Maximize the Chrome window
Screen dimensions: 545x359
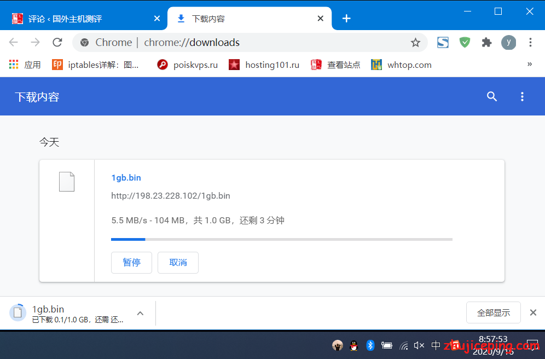(498, 11)
